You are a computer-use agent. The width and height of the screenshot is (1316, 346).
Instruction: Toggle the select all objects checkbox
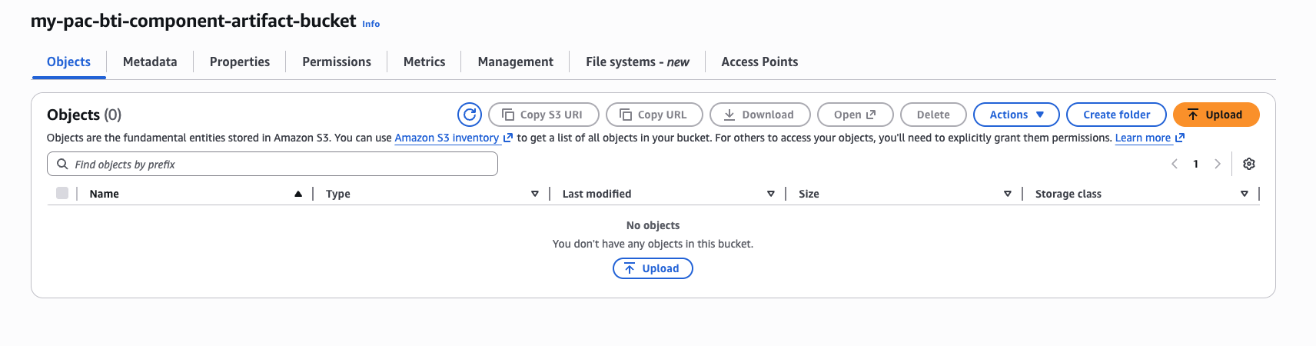[62, 193]
